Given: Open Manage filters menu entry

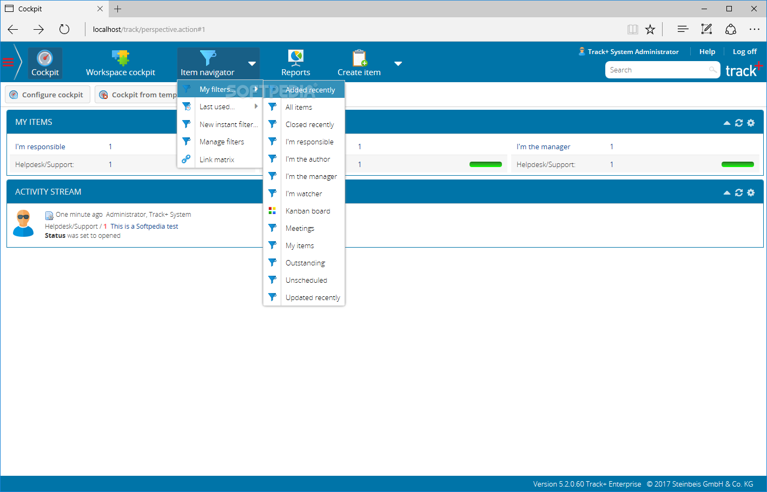Looking at the screenshot, I should click(x=220, y=142).
